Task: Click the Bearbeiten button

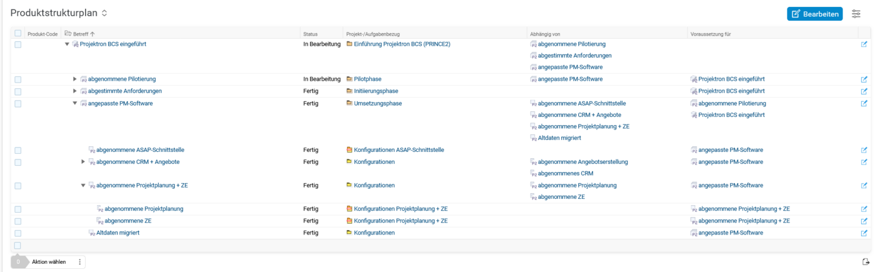Action: tap(814, 14)
